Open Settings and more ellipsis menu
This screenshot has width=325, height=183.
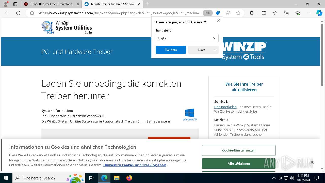tap(309, 13)
